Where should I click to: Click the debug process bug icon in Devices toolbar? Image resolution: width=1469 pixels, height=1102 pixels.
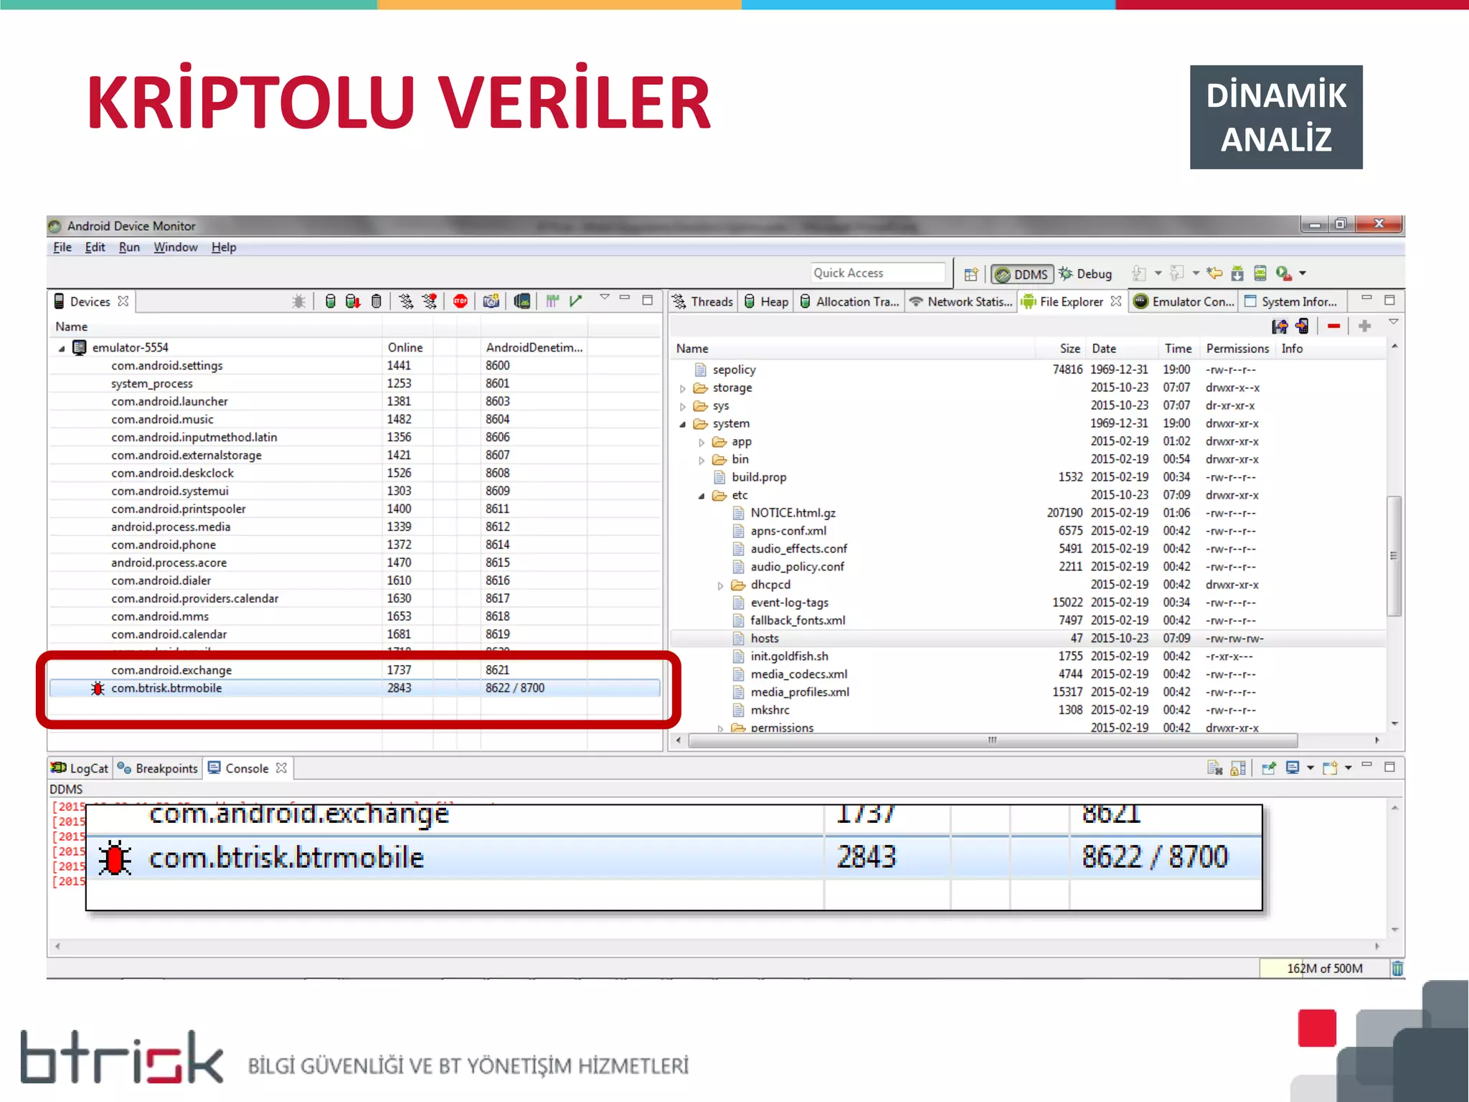(299, 301)
